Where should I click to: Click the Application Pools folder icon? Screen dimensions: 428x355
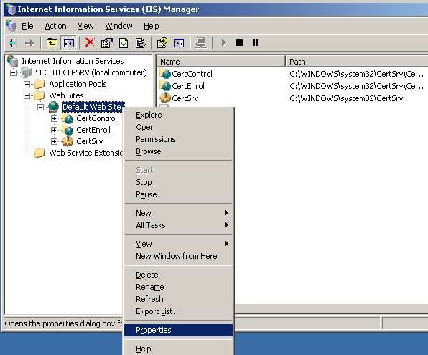pos(39,84)
